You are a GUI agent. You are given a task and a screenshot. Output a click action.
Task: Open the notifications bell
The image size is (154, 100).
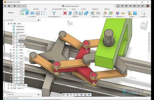130,6
